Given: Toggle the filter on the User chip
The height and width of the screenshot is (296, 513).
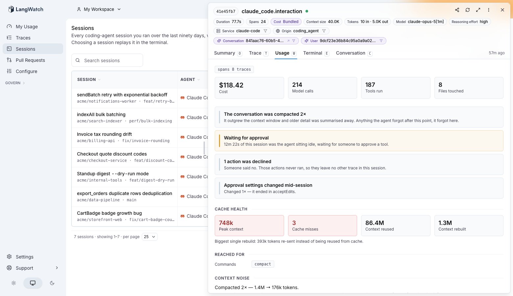Looking at the screenshot, I should point(381,41).
